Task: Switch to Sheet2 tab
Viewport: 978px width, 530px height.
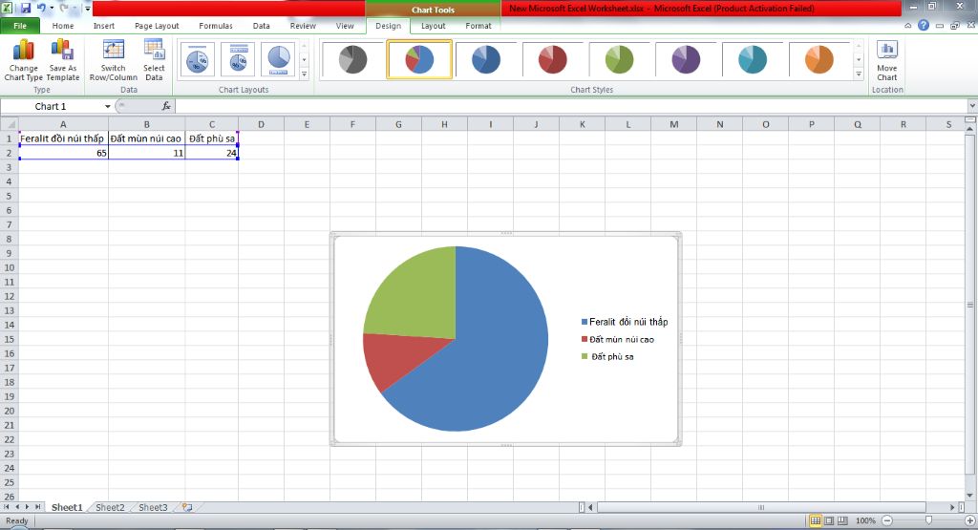Action: pos(110,507)
